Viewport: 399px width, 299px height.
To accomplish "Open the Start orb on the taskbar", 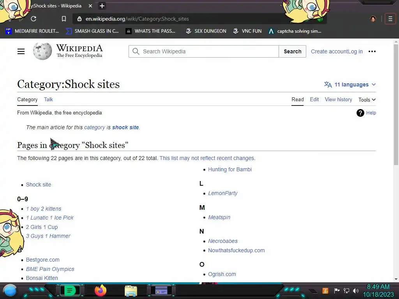I will pyautogui.click(x=10, y=291).
